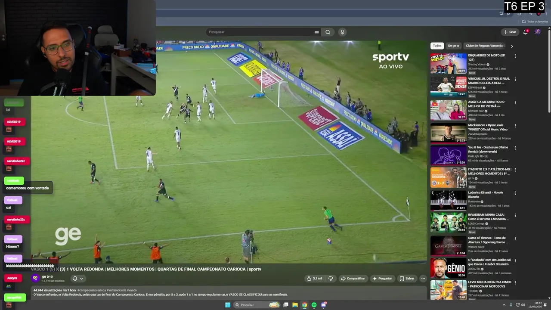Like the video with thumbs up
This screenshot has width=551, height=310.
tap(314, 279)
